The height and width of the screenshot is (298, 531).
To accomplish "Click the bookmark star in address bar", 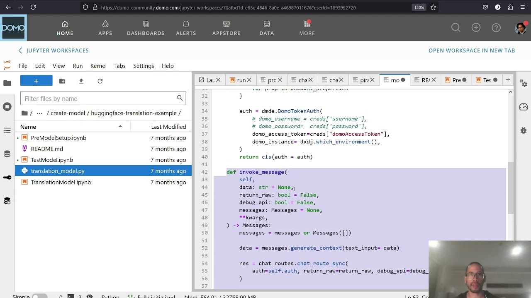I will tap(434, 7).
